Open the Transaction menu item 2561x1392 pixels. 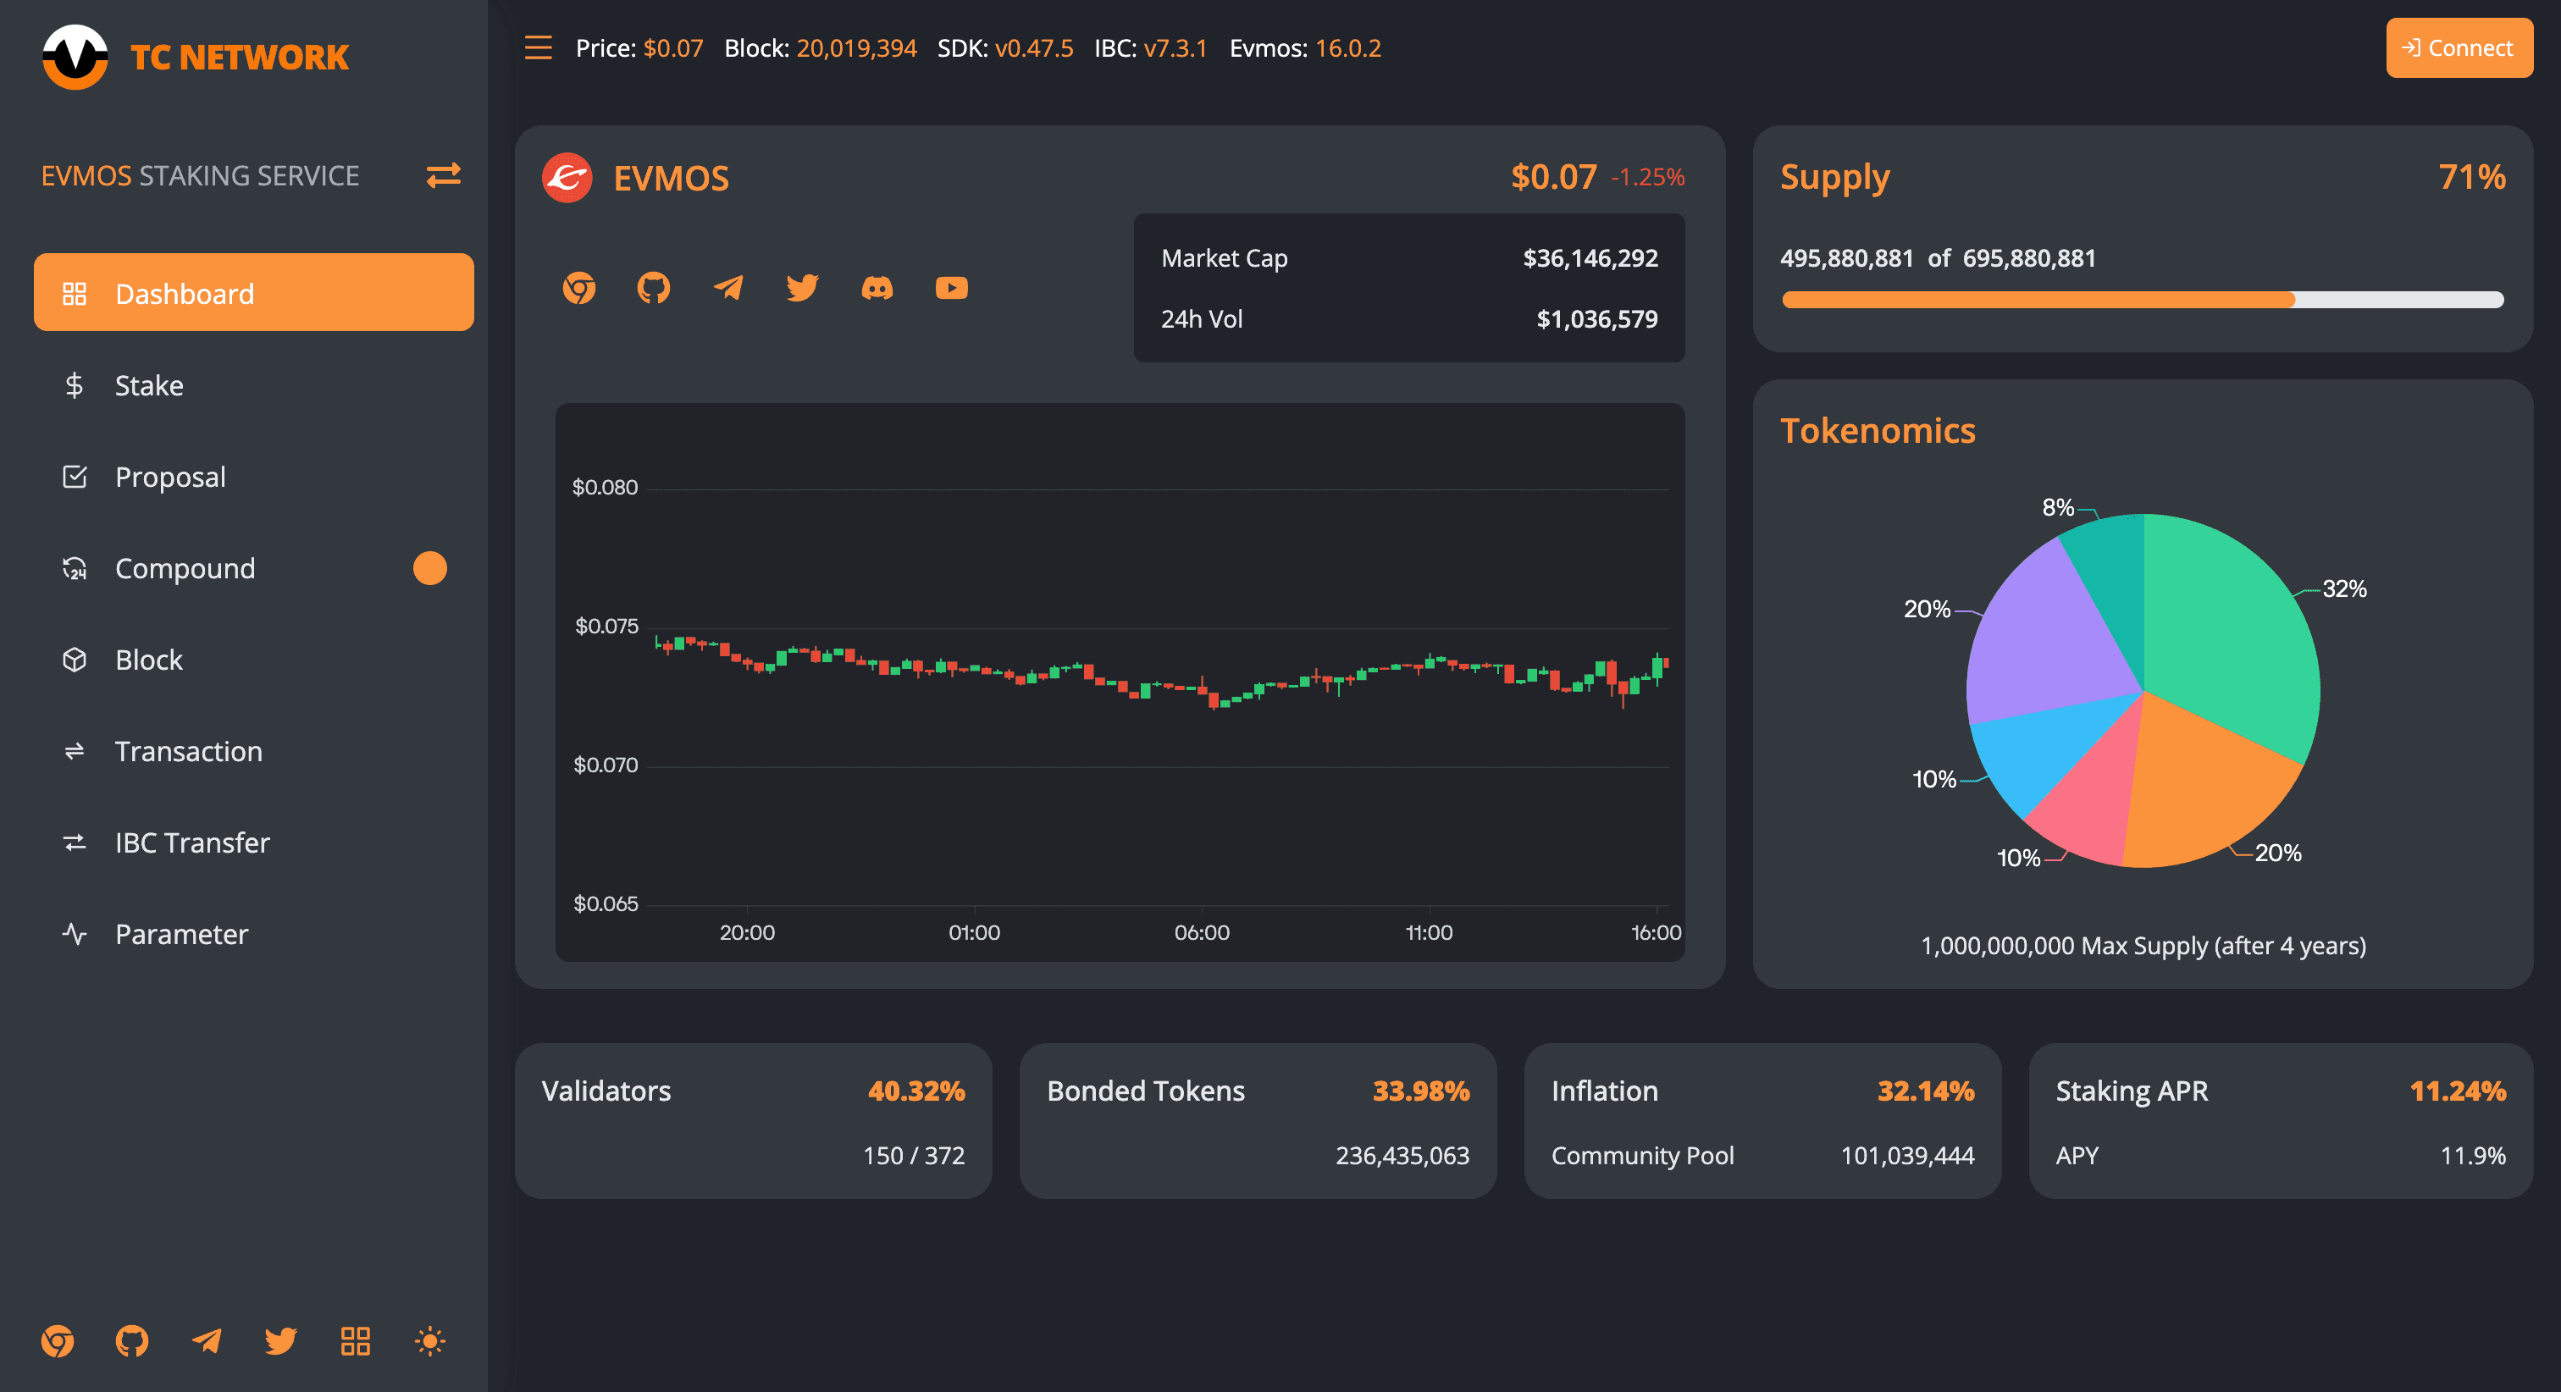click(253, 751)
